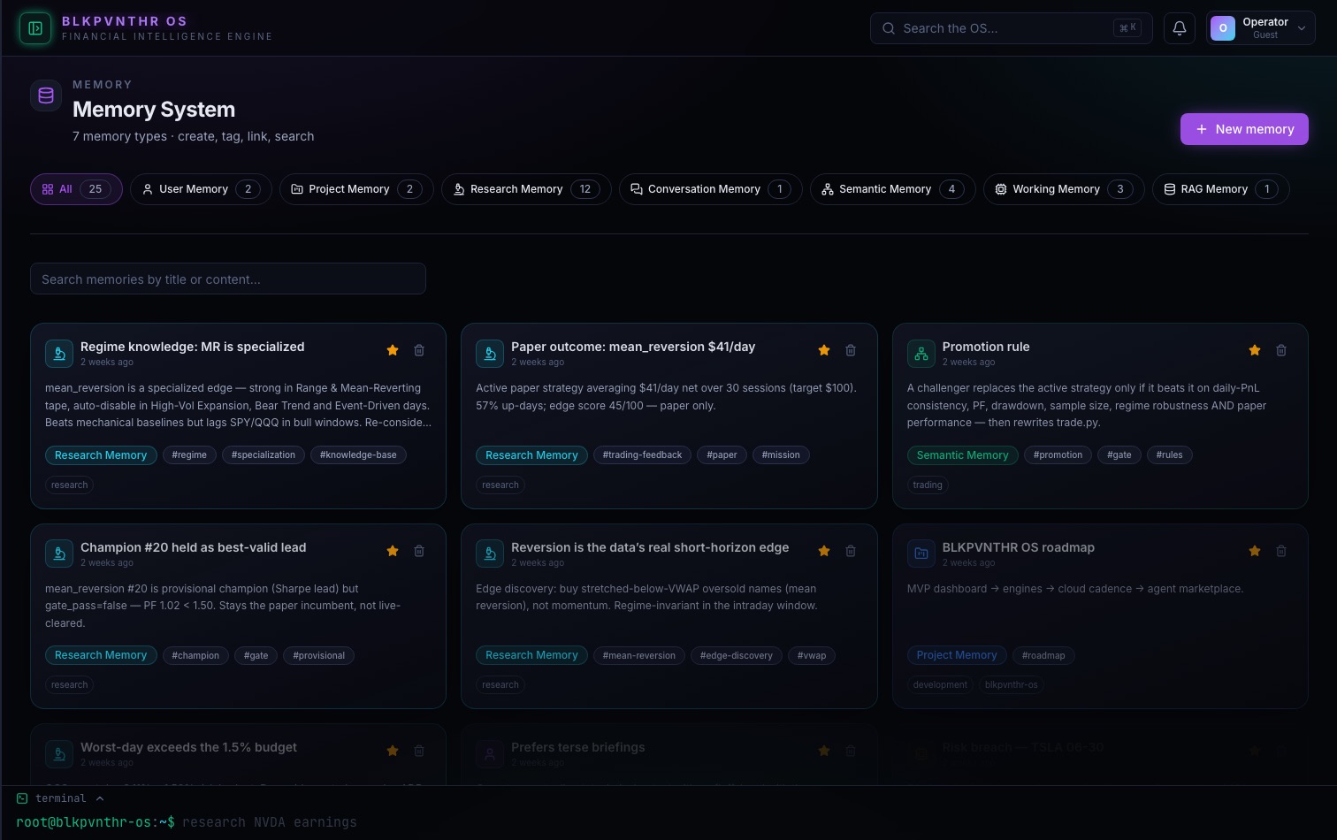The image size is (1337, 840).
Task: Unstar the Regime knowledge memory
Action: coord(393,350)
